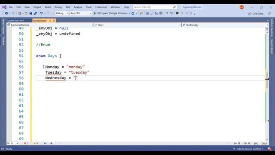Click the Visual Studio logo icon
This screenshot has width=275, height=155.
[x=4, y=7]
